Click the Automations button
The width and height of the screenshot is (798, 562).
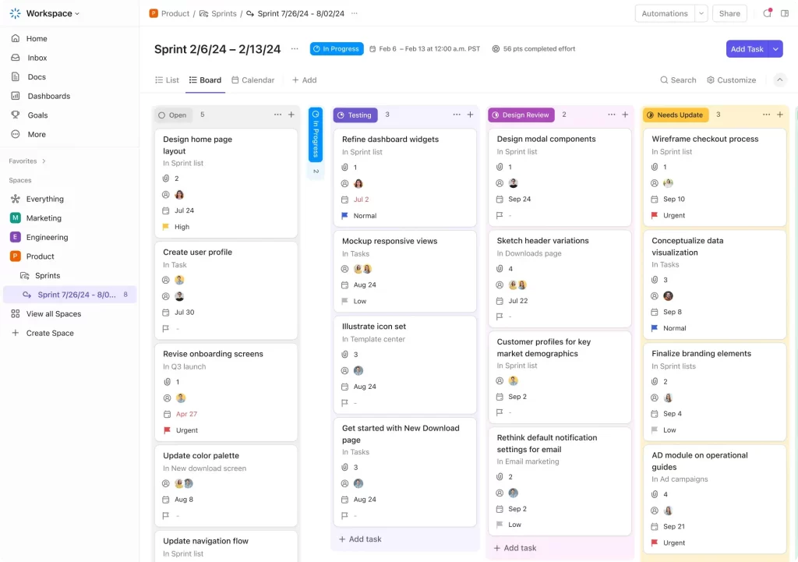coord(665,13)
